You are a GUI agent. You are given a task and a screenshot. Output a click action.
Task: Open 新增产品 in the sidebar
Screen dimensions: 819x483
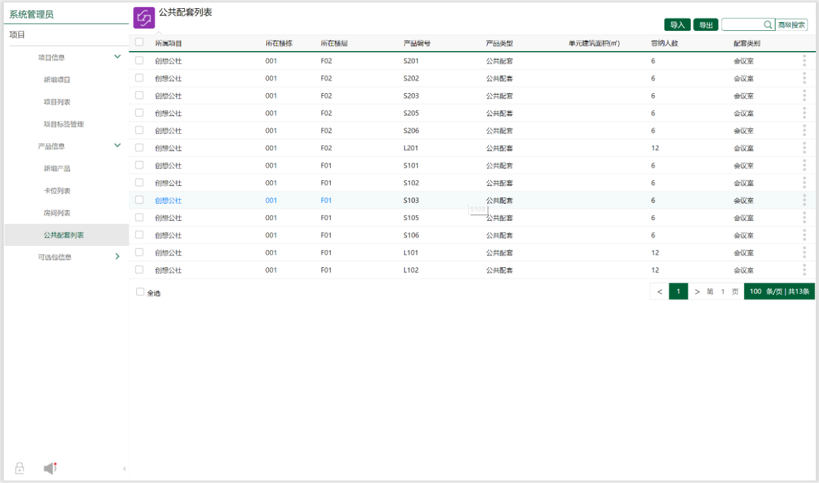point(57,168)
